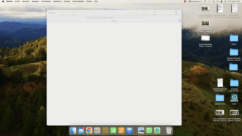Viewport: 242px width, 136px height.
Task: Click the Time Machine menu bar icon
Action: [x=214, y=2]
